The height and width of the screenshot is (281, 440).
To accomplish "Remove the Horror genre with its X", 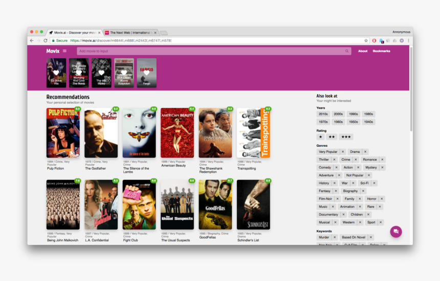I will coord(382,199).
